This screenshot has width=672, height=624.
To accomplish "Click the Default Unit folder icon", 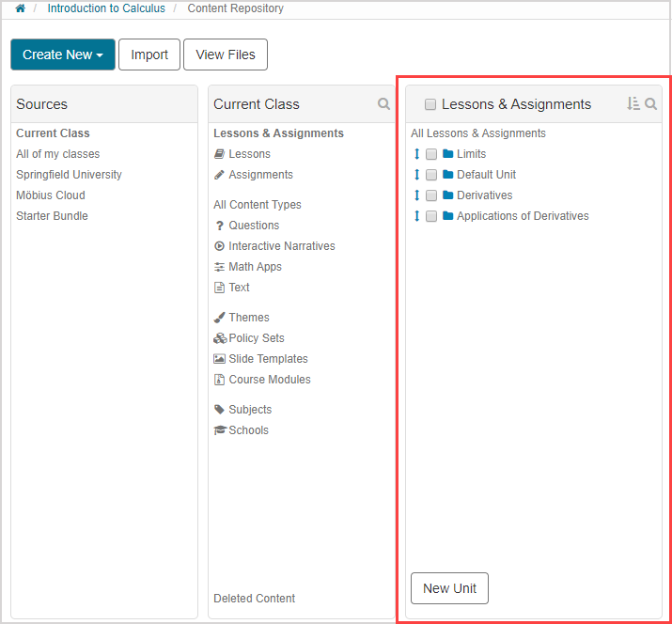I will coord(448,175).
